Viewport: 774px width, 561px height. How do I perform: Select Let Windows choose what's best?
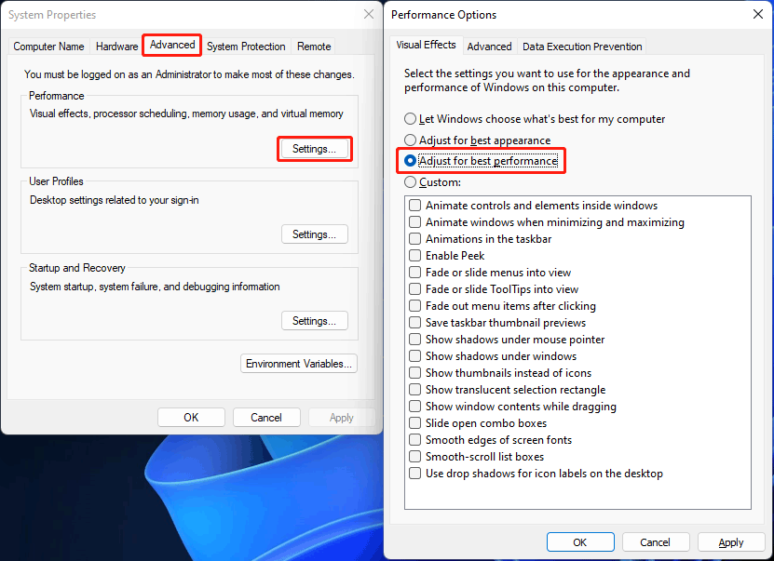coord(410,119)
